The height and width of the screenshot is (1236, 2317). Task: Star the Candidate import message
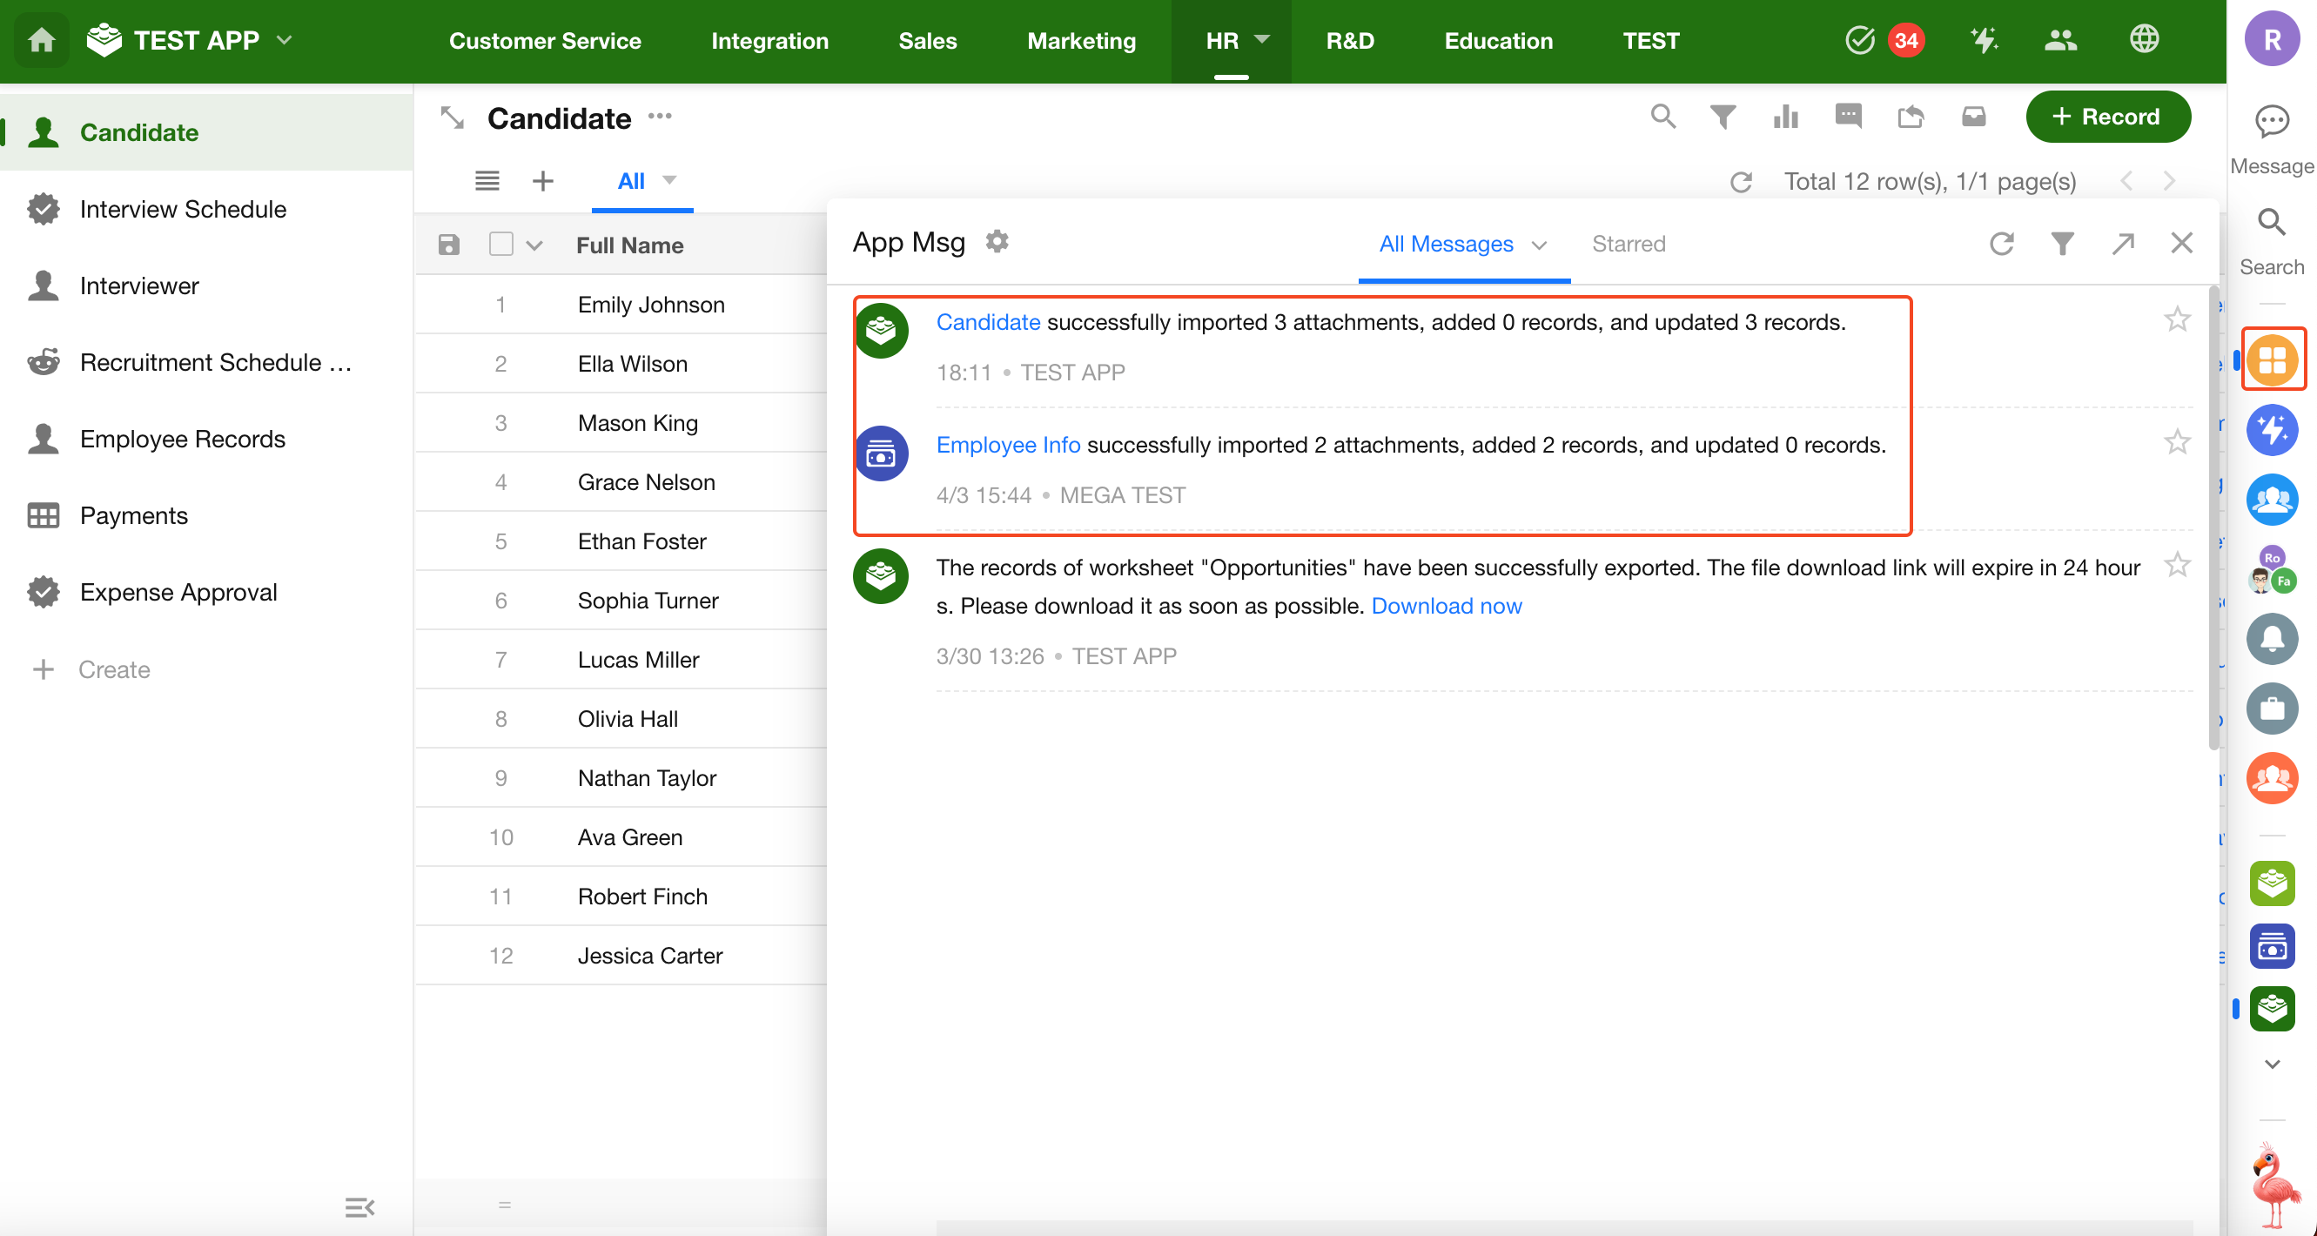click(x=2177, y=319)
